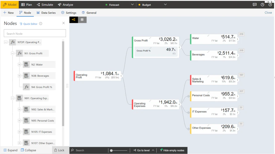Select the Data Series tab
The width and height of the screenshot is (275, 154).
pos(46,13)
